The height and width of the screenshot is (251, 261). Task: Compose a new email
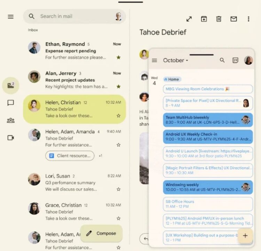[101, 233]
